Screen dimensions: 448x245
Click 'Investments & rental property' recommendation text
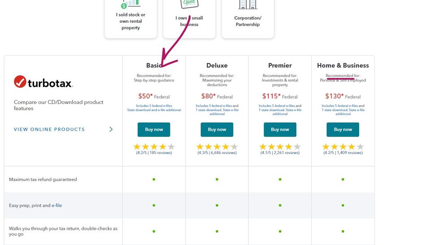pyautogui.click(x=280, y=82)
